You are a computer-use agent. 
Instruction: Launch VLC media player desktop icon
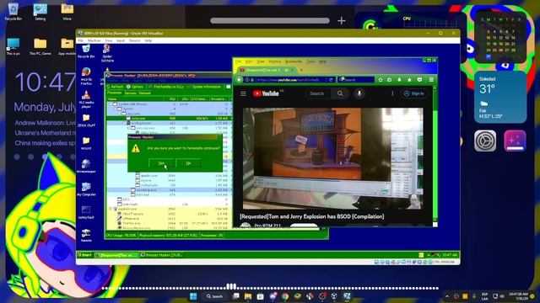(x=86, y=99)
